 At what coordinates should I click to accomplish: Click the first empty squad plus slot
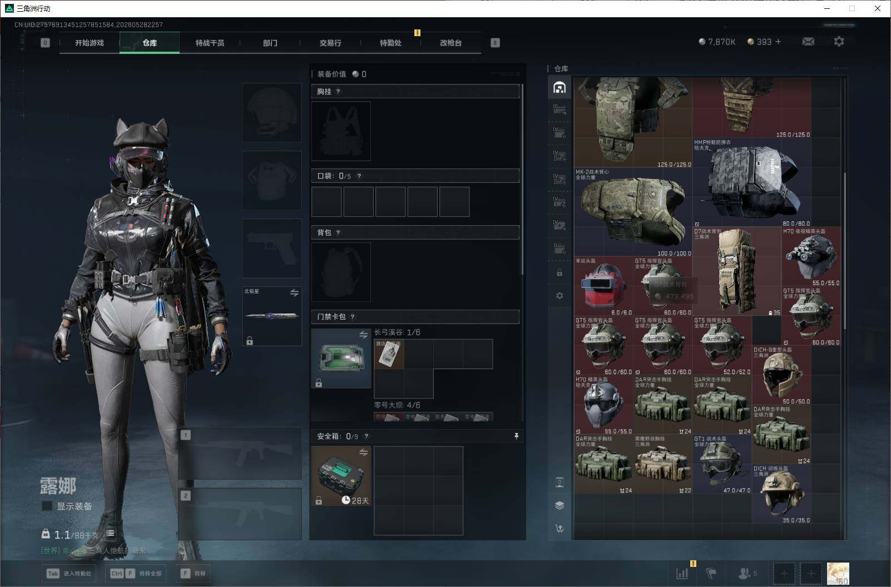(784, 573)
